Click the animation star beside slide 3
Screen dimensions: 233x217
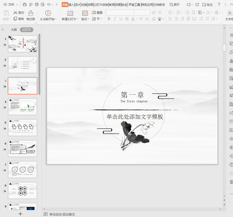point(5,86)
